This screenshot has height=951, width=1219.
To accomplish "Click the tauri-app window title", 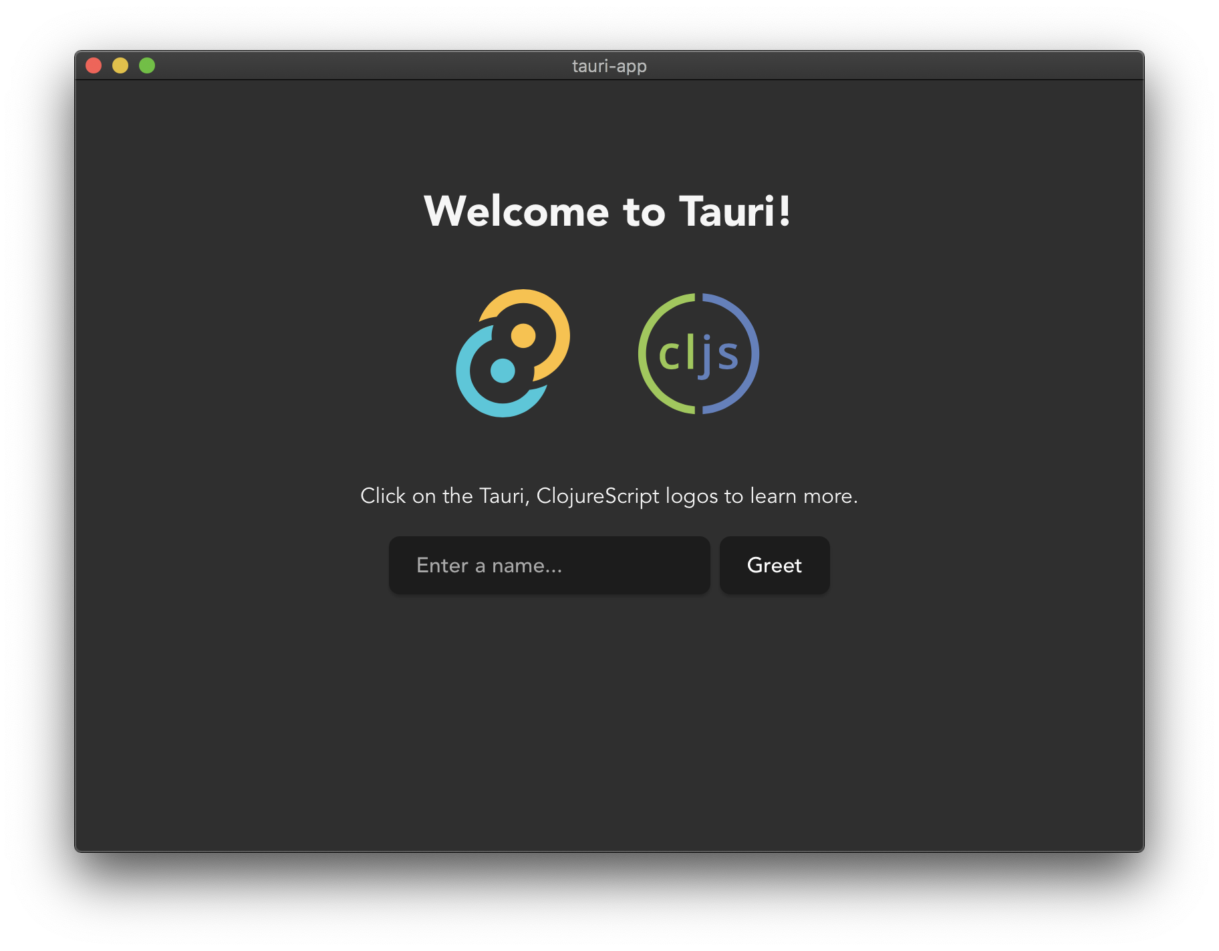I will coord(609,66).
